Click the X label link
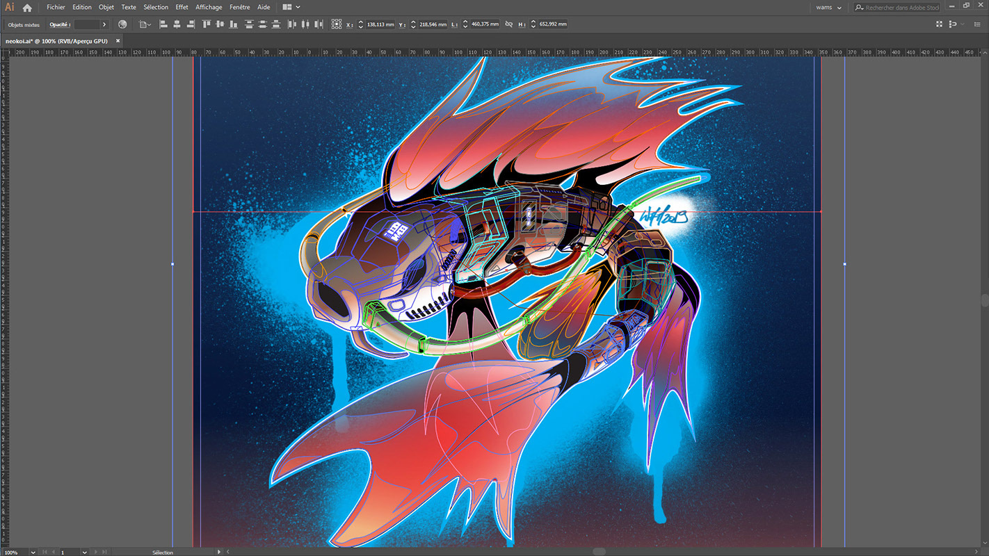 tap(350, 24)
